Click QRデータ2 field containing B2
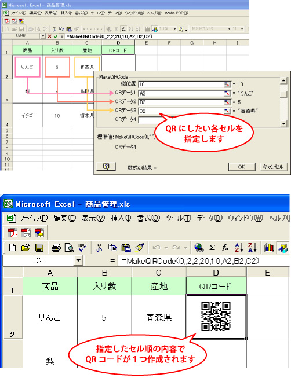This screenshot has width=291, height=378. pyautogui.click(x=181, y=102)
